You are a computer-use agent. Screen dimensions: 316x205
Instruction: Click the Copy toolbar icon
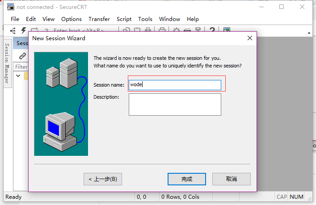point(126,29)
